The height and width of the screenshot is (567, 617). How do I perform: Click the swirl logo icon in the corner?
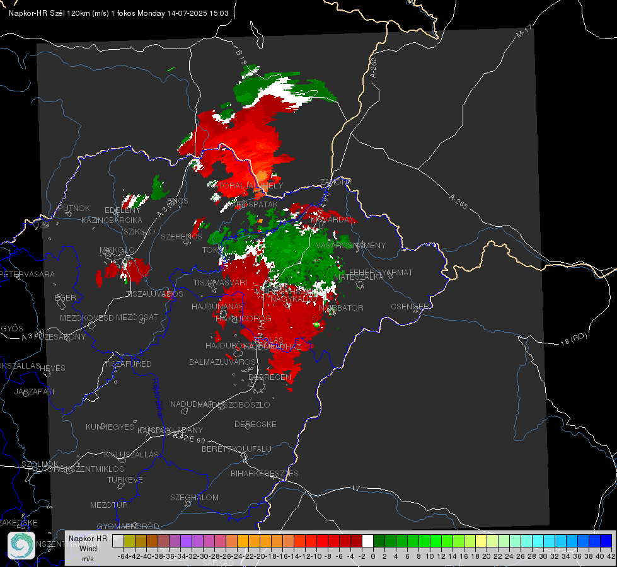21,546
